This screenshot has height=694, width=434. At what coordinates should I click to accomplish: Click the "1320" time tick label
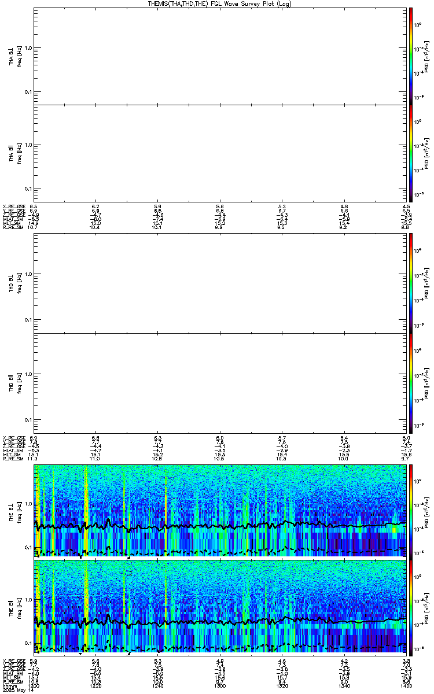pos(282,686)
